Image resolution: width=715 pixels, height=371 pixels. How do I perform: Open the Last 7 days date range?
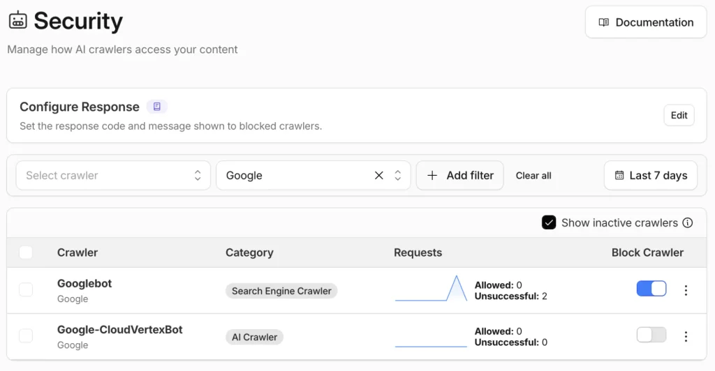650,175
